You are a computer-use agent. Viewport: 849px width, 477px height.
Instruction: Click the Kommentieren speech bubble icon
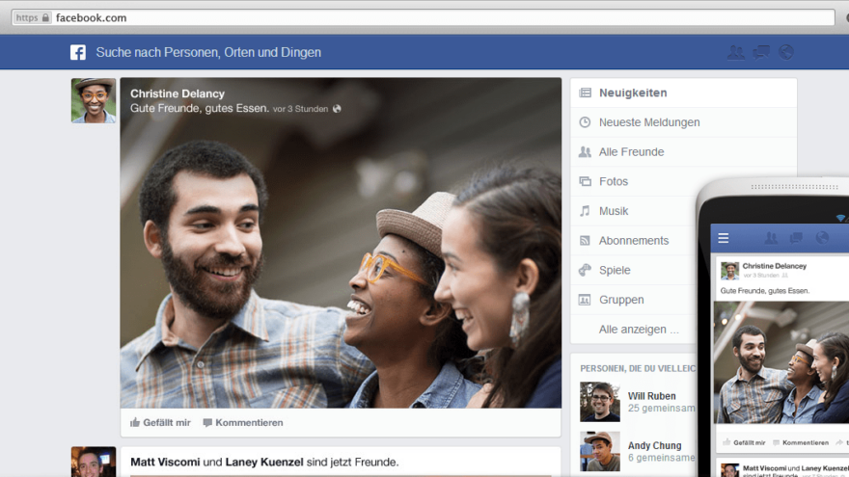tap(207, 422)
